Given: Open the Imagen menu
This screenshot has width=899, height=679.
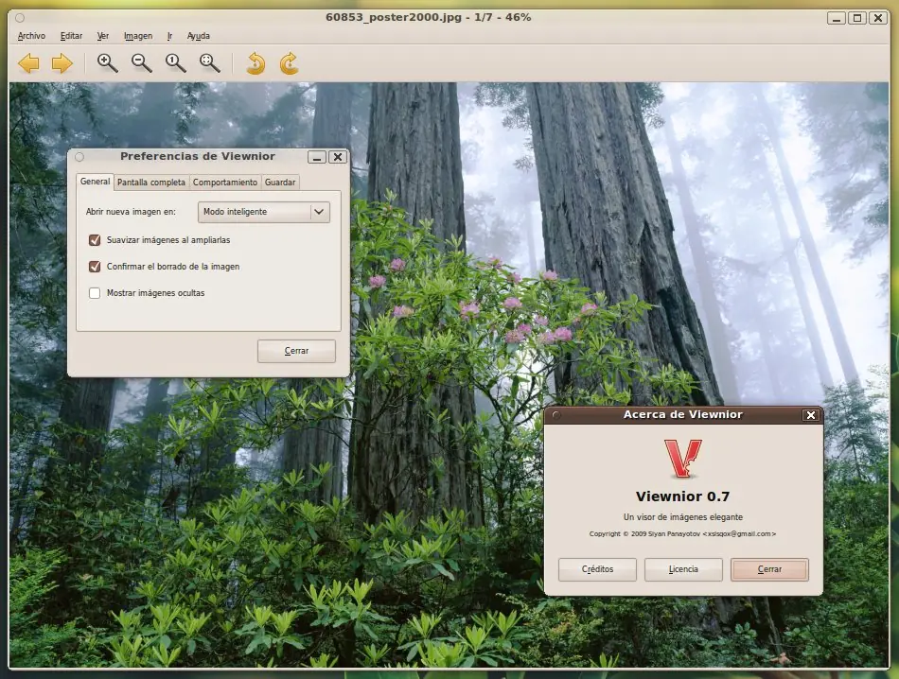Looking at the screenshot, I should [x=138, y=36].
